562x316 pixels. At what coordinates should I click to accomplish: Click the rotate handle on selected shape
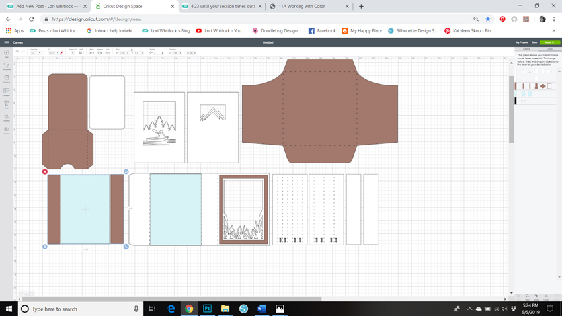[126, 172]
